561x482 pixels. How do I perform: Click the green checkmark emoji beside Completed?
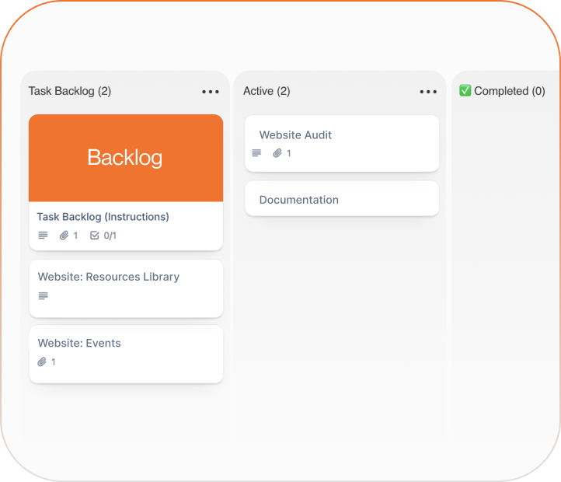465,91
